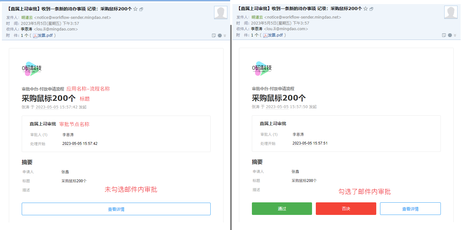Click the wide 查看详情 button in left email
Screen dimensions: 466x230
coord(116,209)
